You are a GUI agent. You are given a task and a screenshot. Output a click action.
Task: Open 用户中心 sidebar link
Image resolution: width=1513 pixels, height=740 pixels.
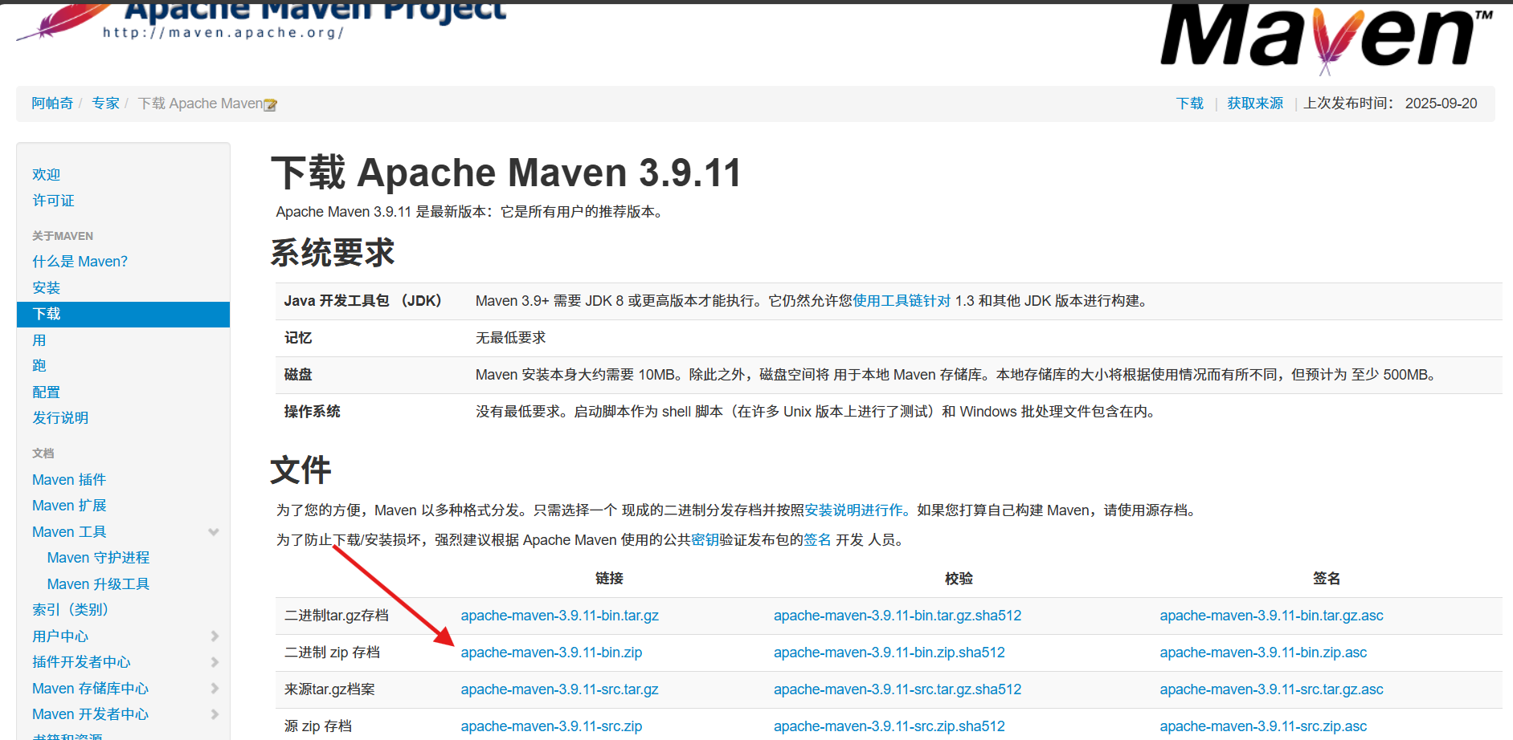click(60, 636)
